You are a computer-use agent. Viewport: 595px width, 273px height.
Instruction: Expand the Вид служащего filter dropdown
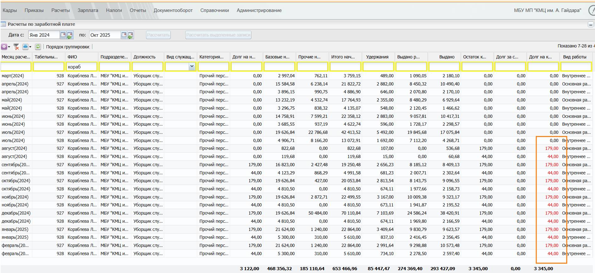(x=192, y=66)
